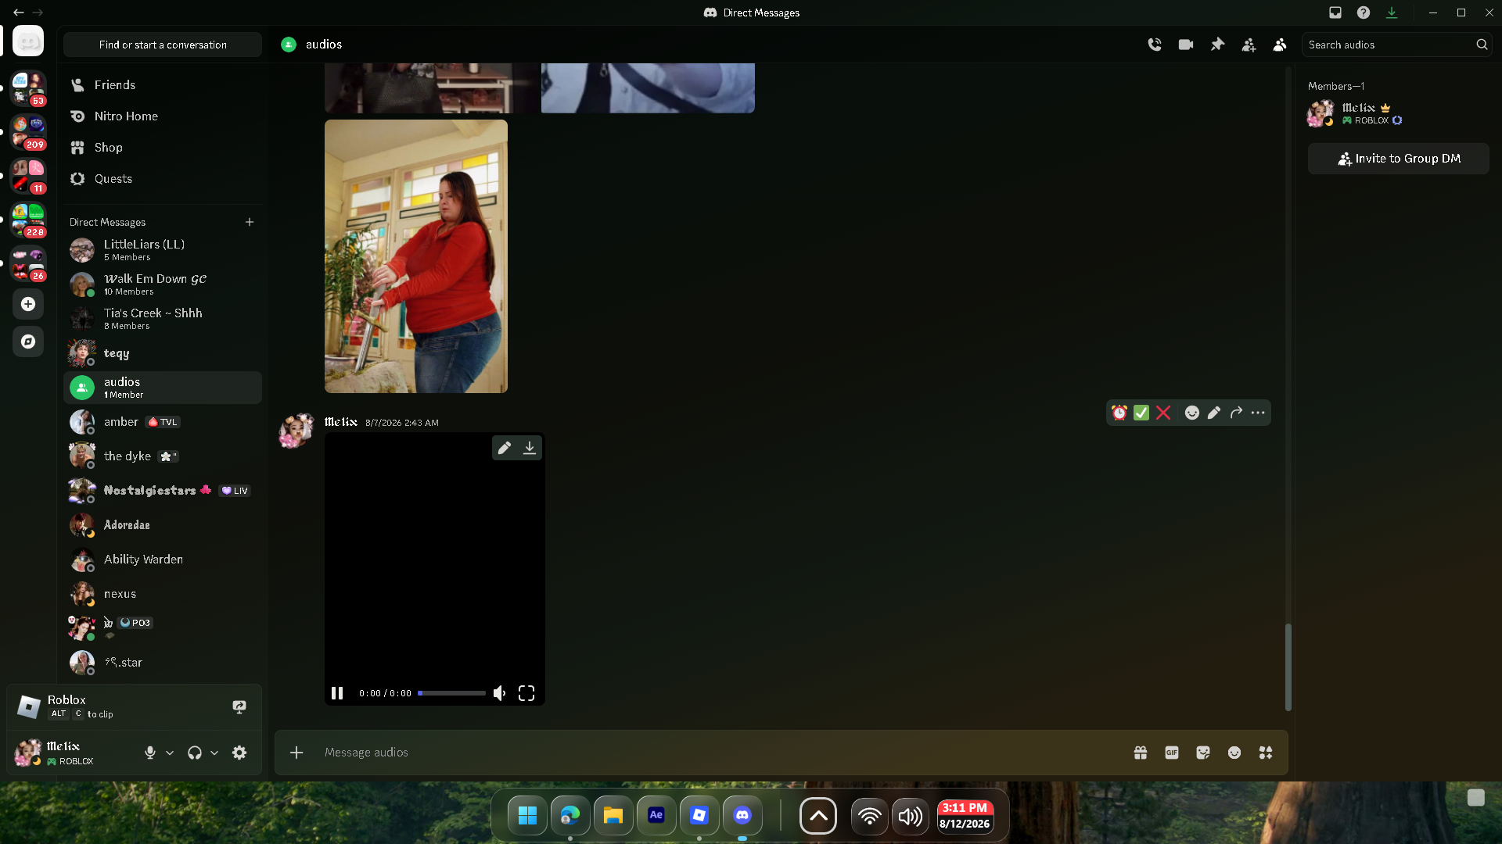The height and width of the screenshot is (844, 1502).
Task: Expand audio output device options
Action: (x=214, y=753)
